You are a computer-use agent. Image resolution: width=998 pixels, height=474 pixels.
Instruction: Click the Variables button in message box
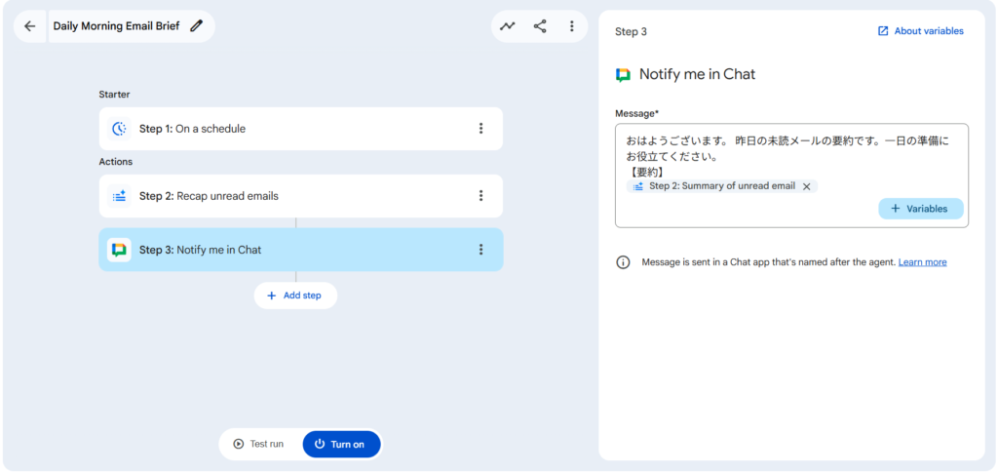920,209
